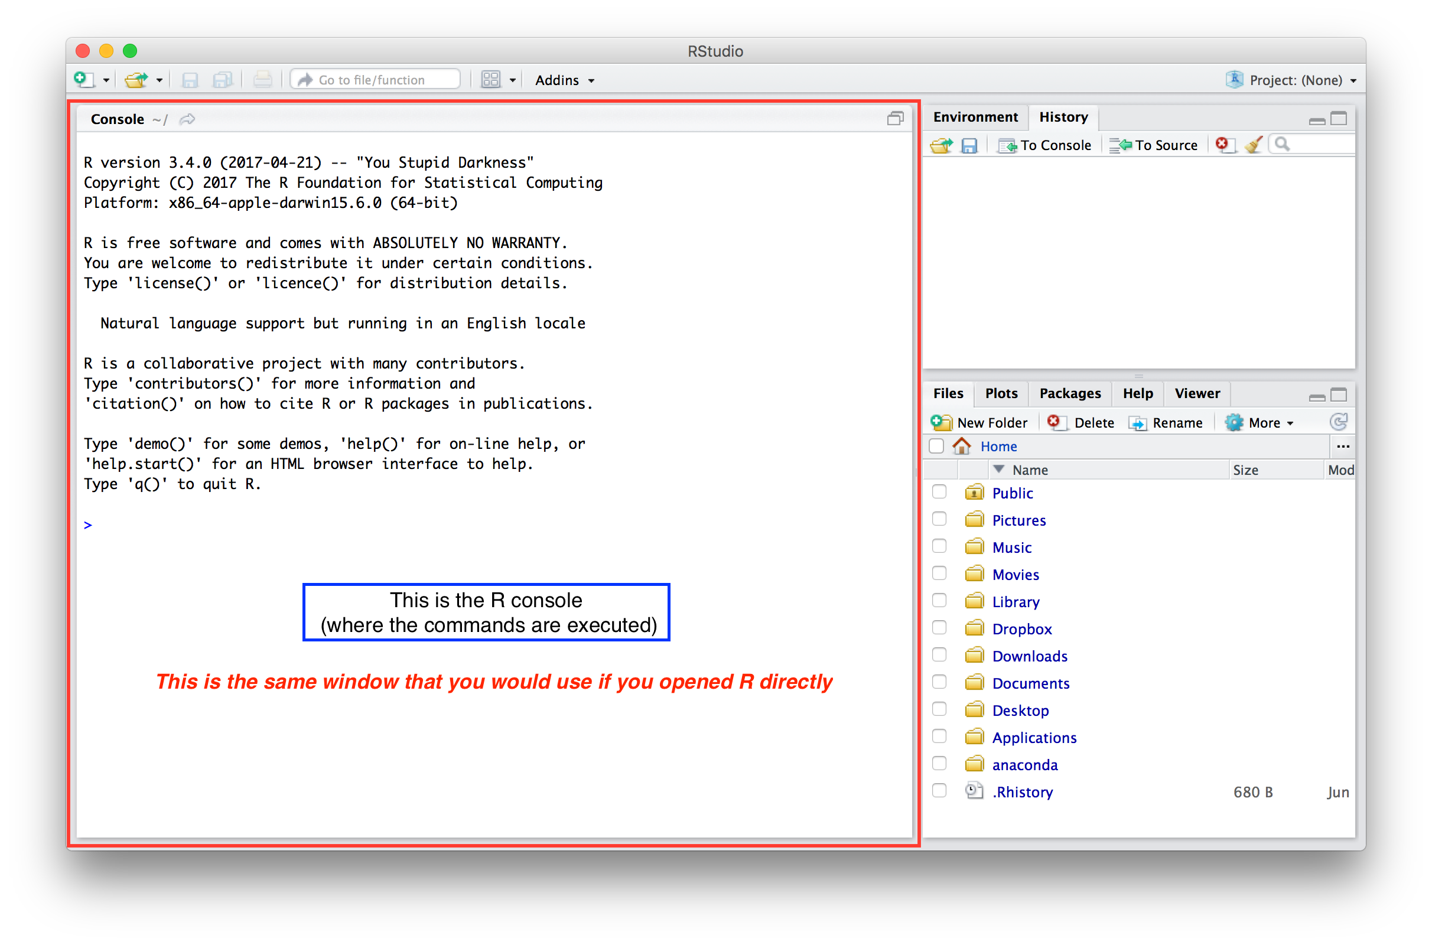Screen dimensions: 1432x945
Task: Expand the Project: (None) menu
Action: tap(1296, 80)
